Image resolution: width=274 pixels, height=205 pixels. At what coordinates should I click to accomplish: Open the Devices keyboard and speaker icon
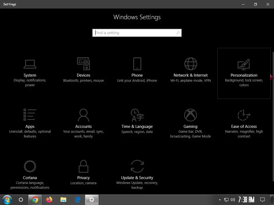(x=83, y=64)
